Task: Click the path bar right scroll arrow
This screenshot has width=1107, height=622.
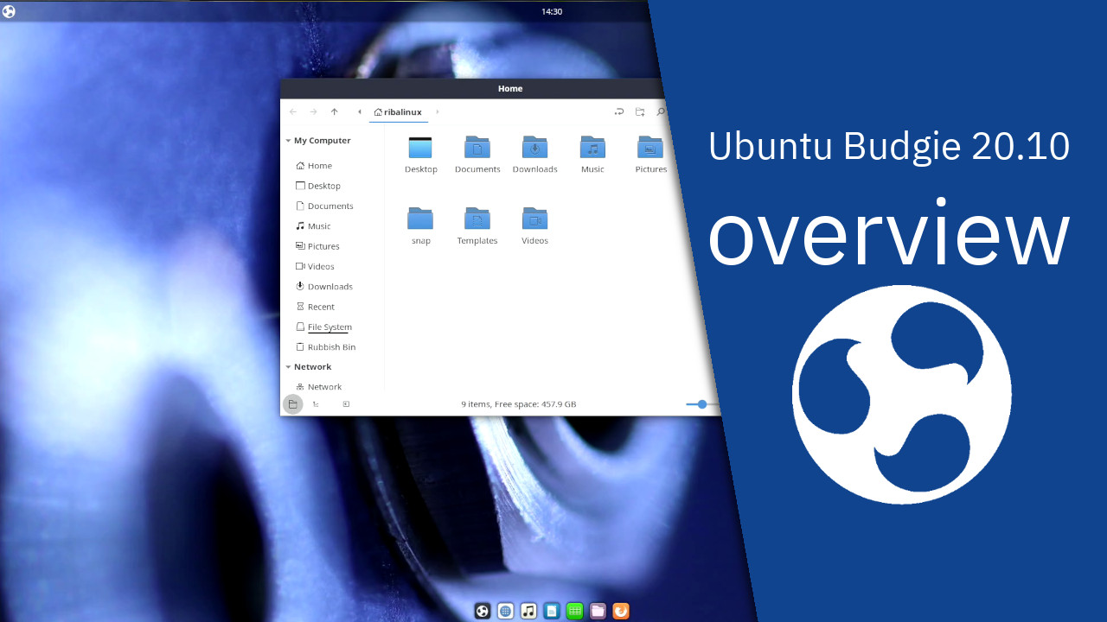Action: 438,112
